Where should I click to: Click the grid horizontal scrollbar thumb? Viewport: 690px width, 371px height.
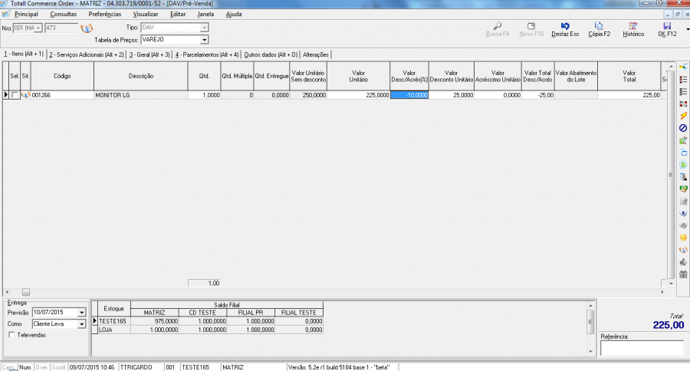click(x=25, y=292)
